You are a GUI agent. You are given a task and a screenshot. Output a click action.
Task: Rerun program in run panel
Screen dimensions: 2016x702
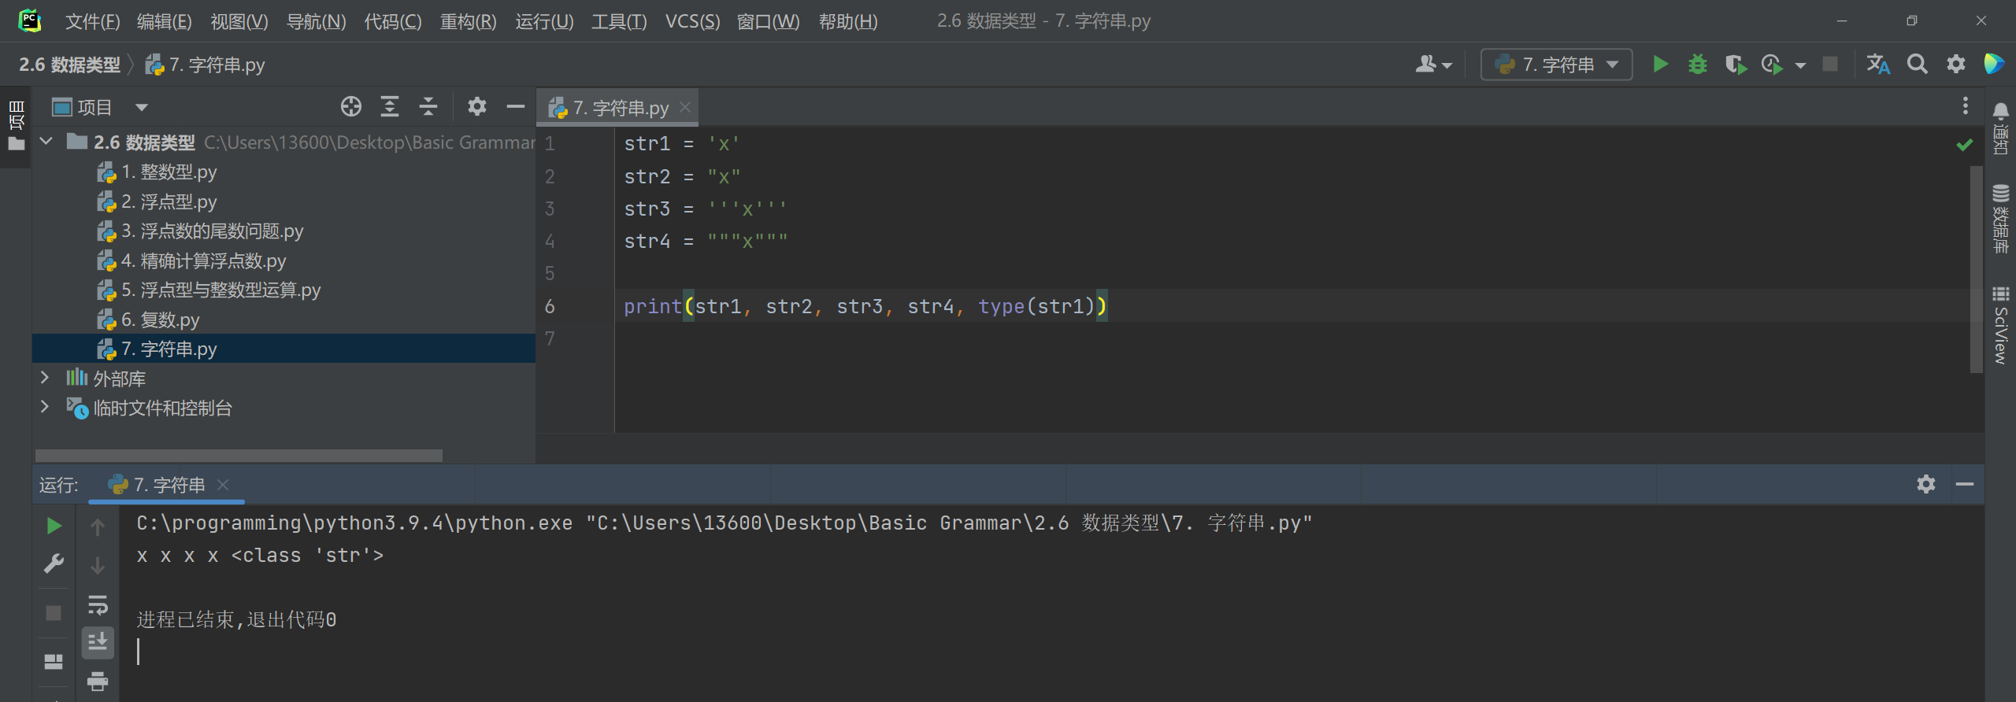[54, 526]
